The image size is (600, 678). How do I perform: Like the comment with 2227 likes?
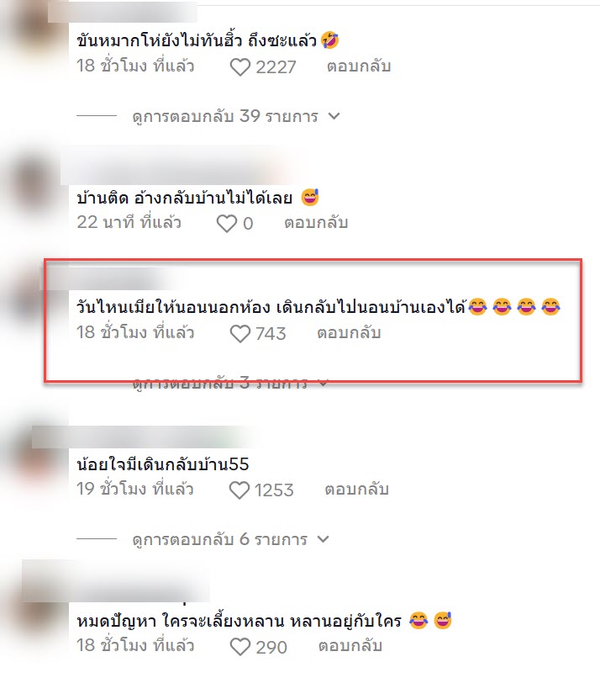click(239, 67)
